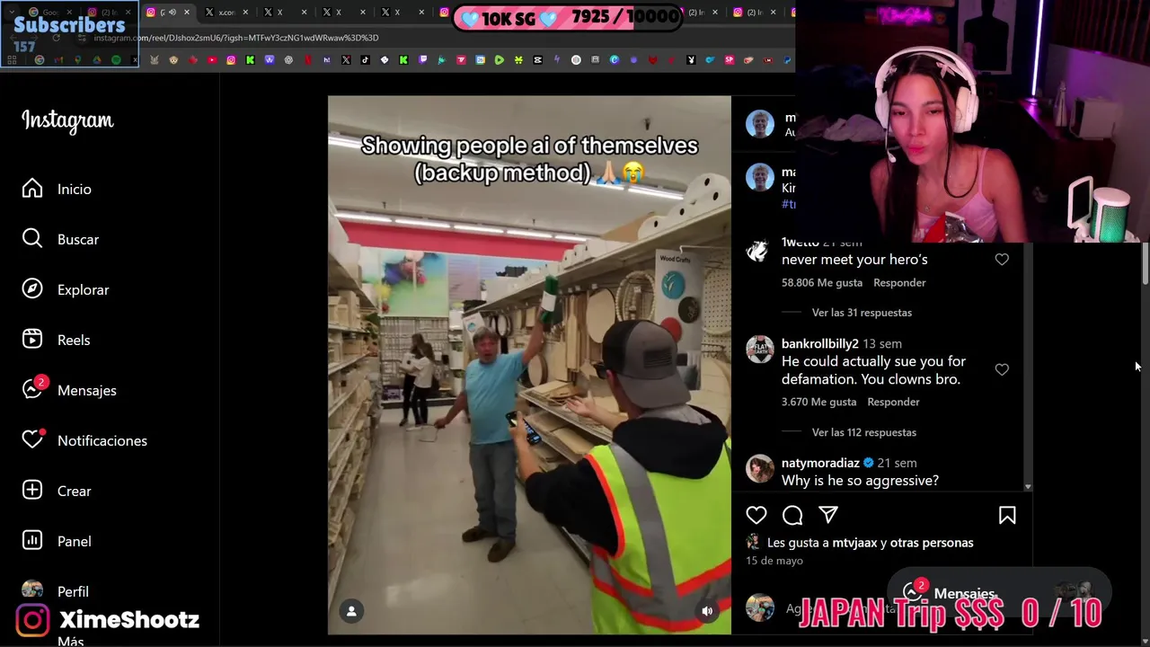1150x647 pixels.
Task: Click bankrollbilly2's avatar picture
Action: 759,349
